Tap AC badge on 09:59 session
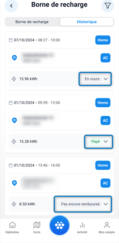This screenshot has width=119, height=243. click(x=105, y=121)
